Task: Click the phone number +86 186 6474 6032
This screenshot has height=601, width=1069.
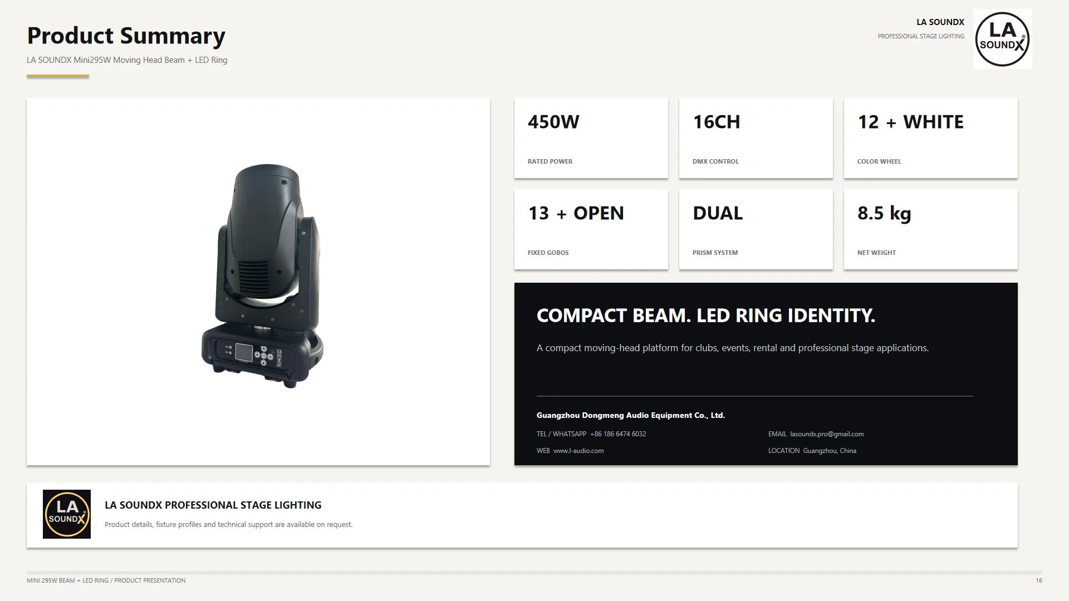Action: click(x=618, y=434)
